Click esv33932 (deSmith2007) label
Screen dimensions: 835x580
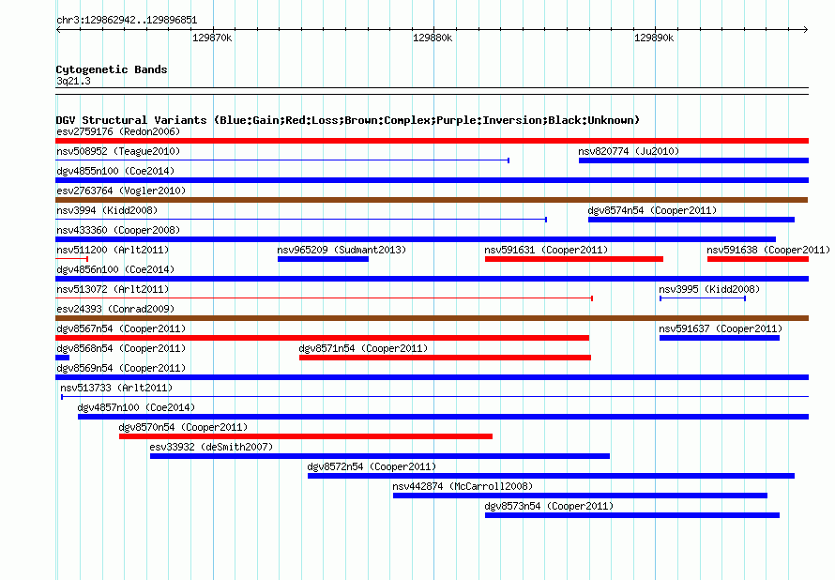(x=211, y=447)
